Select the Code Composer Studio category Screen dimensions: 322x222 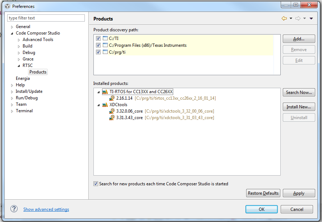[x=38, y=33]
